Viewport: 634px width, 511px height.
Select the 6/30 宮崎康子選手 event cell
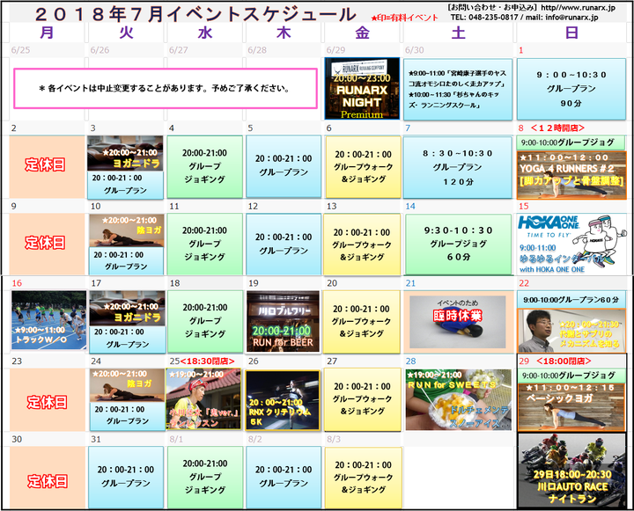[x=458, y=90]
